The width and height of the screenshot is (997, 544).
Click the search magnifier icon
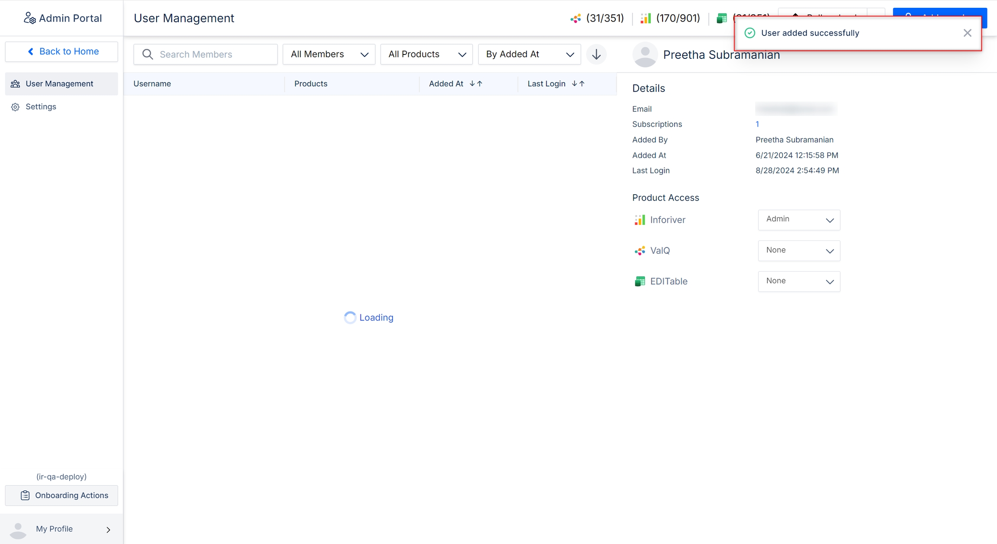tap(148, 54)
